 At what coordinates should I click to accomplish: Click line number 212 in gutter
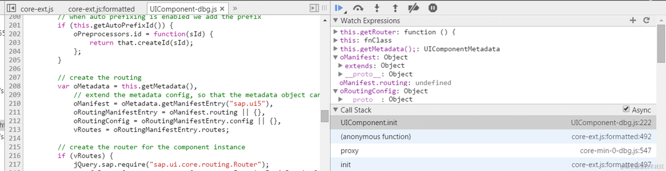tap(14, 121)
